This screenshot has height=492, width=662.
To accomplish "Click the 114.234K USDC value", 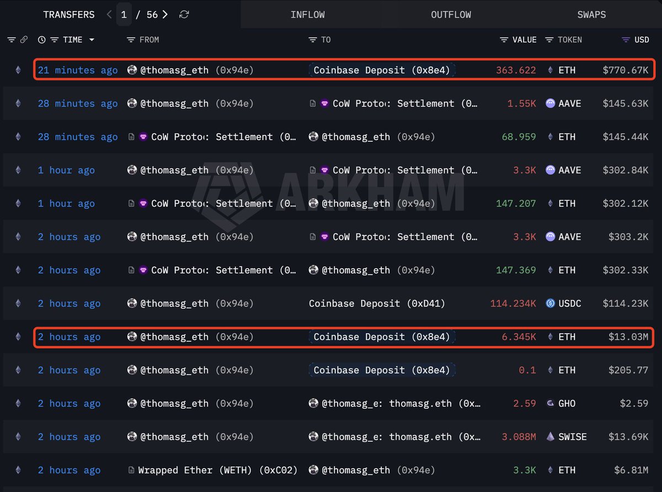I will tap(513, 303).
